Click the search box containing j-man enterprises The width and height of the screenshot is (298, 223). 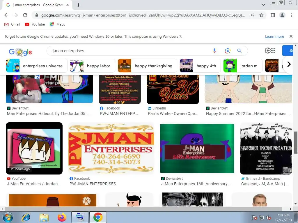tap(129, 51)
